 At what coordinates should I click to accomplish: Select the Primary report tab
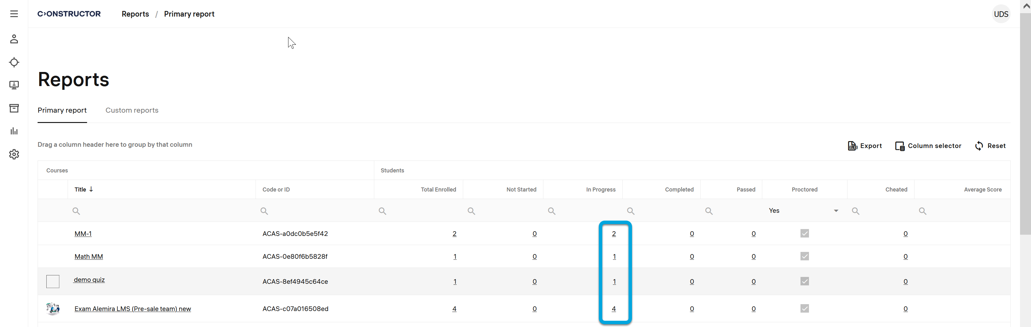[62, 110]
